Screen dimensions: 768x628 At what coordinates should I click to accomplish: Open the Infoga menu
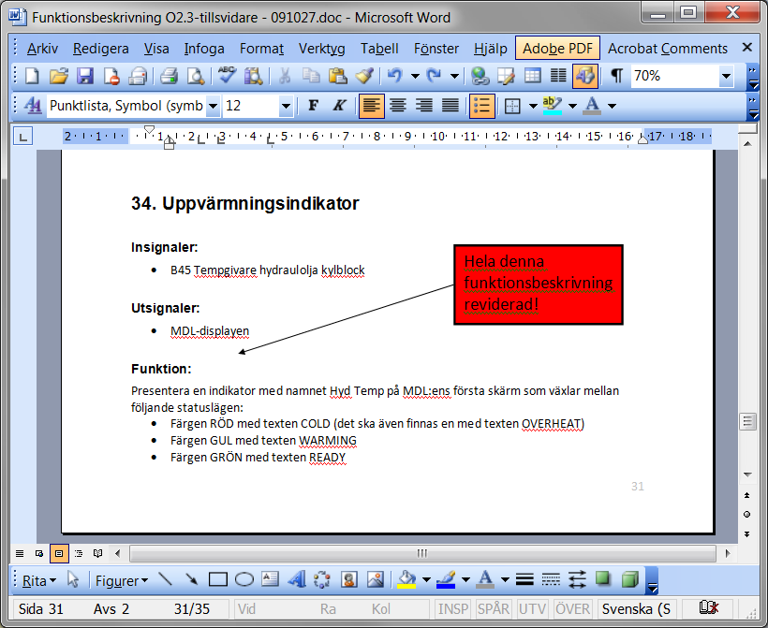[x=204, y=49]
